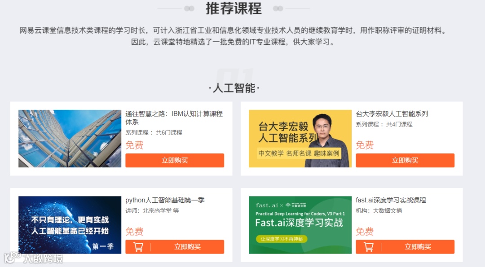Click 立即购买 for python人工智能基础第一季

[187, 247]
